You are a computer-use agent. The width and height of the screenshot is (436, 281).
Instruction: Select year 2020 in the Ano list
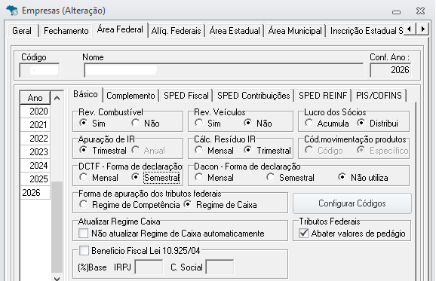[x=35, y=111]
